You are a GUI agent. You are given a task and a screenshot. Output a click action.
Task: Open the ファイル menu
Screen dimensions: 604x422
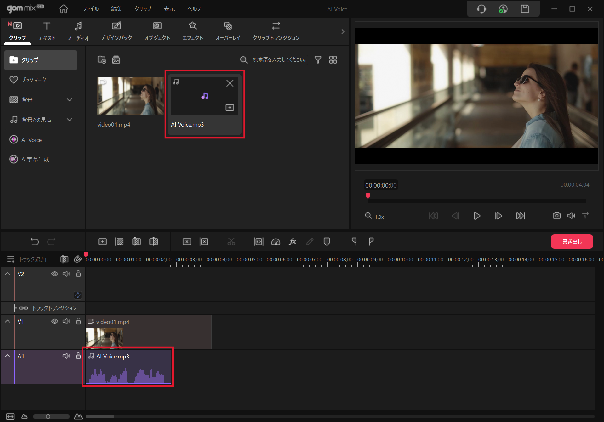(90, 9)
